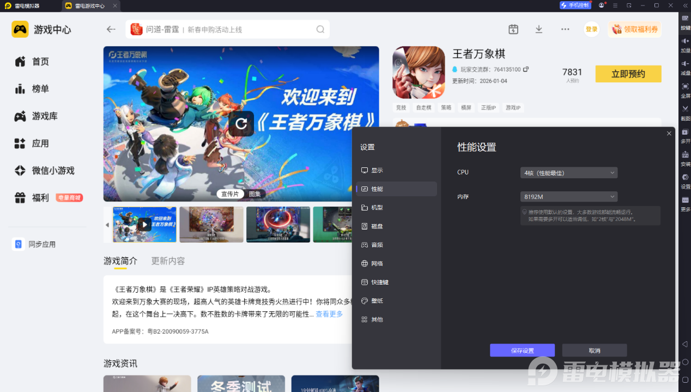Click the 查看更多 link
Image resolution: width=691 pixels, height=392 pixels.
point(329,314)
